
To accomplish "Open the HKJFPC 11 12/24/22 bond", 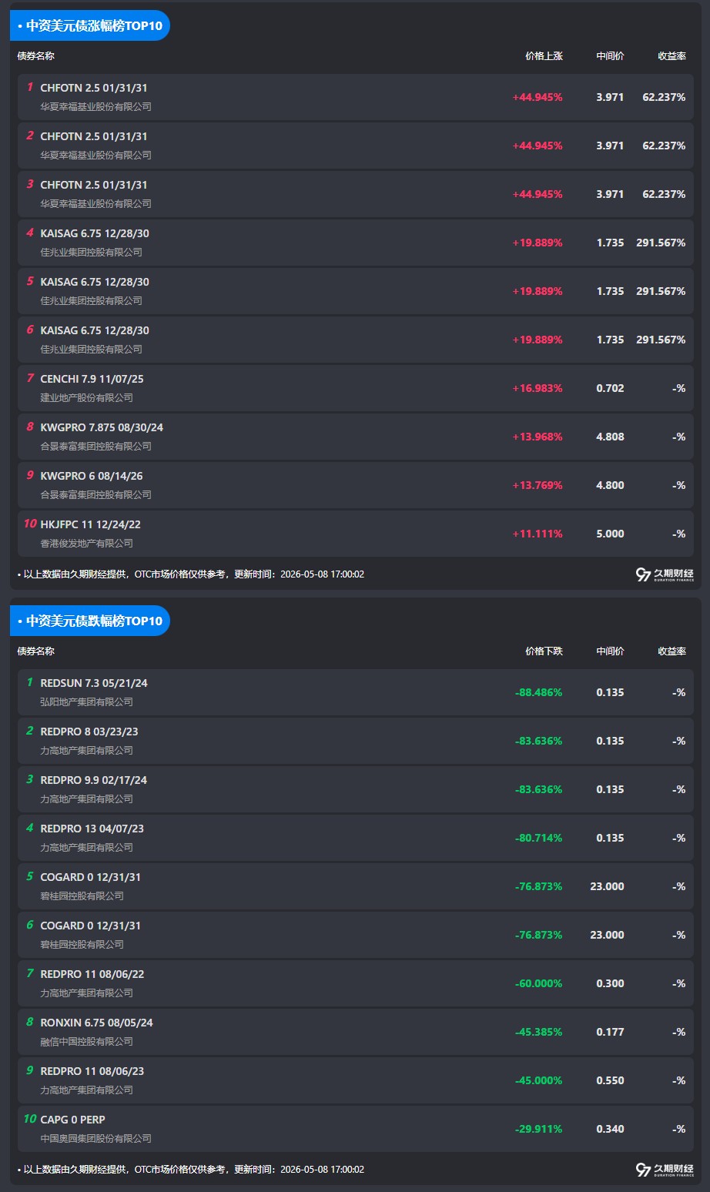I will 356,534.
